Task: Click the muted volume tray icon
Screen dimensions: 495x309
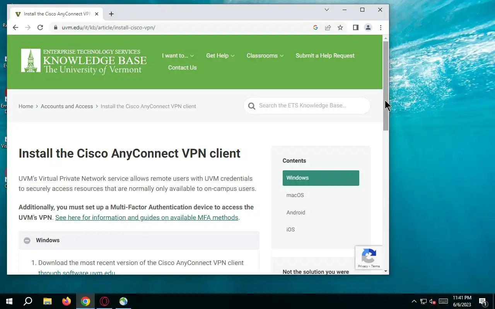Action: pyautogui.click(x=433, y=301)
